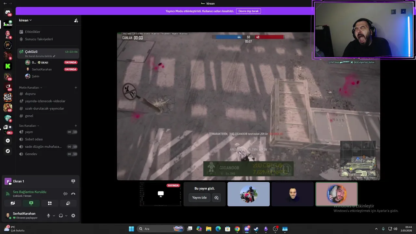The image size is (416, 234).
Task: Open the genel text channel
Action: pyautogui.click(x=48, y=116)
